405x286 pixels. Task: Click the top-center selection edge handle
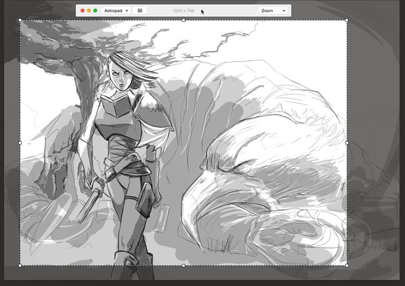click(183, 20)
